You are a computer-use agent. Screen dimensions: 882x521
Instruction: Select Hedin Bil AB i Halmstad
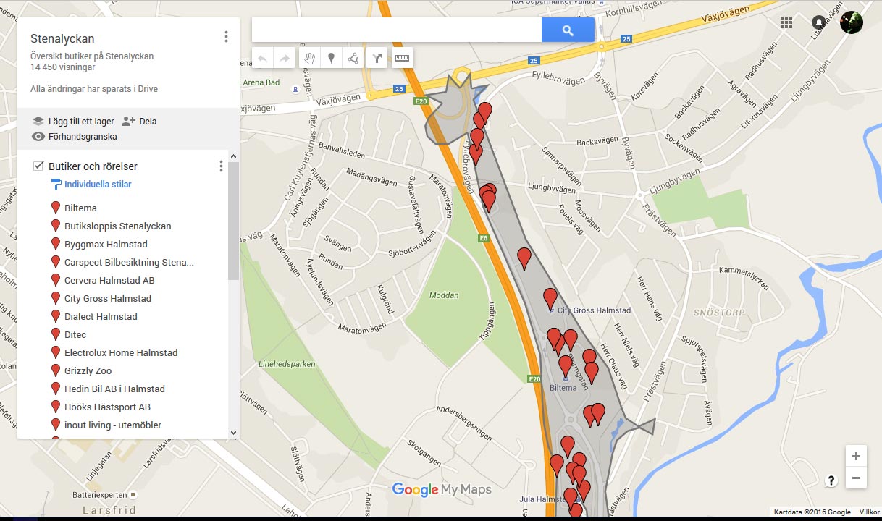(114, 389)
